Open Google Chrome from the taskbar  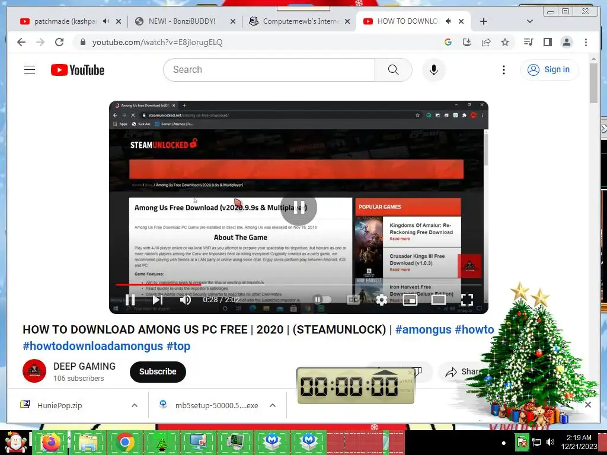[124, 443]
